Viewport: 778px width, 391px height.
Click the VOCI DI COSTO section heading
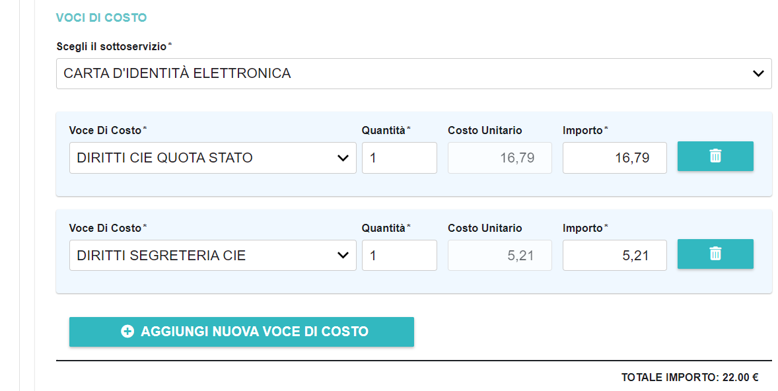tap(101, 18)
